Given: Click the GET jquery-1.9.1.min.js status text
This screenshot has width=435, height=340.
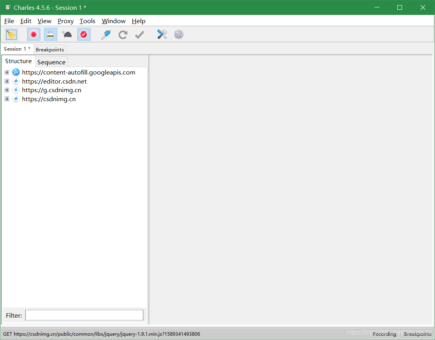Looking at the screenshot, I should (102, 334).
